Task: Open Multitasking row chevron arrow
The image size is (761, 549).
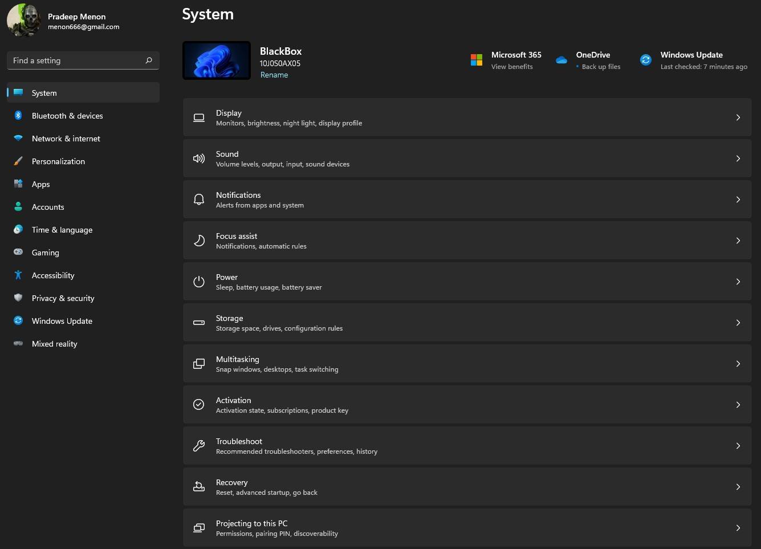Action: 738,364
